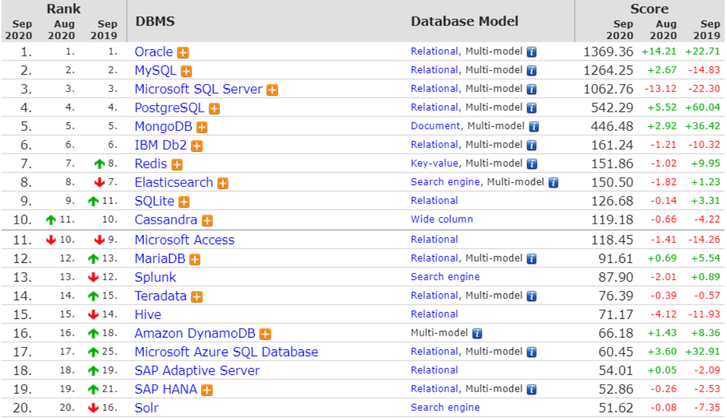Click the info icon in MariaDB row

532,259
